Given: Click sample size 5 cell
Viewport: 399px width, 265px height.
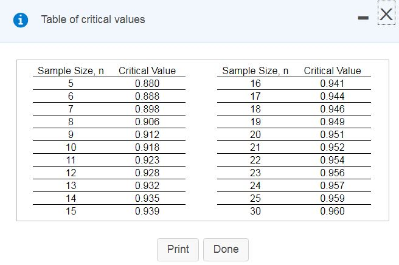Looking at the screenshot, I should click(x=71, y=83).
